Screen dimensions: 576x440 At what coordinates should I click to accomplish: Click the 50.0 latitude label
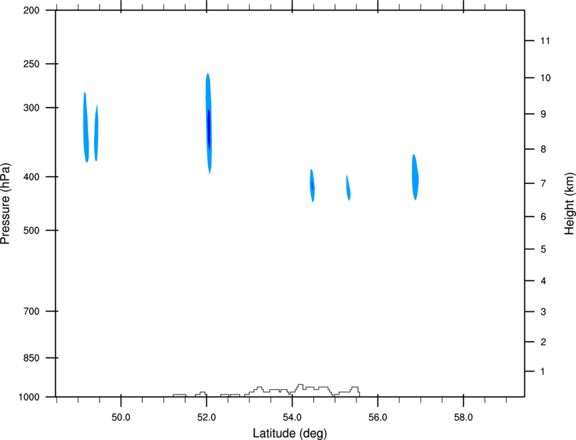click(121, 418)
